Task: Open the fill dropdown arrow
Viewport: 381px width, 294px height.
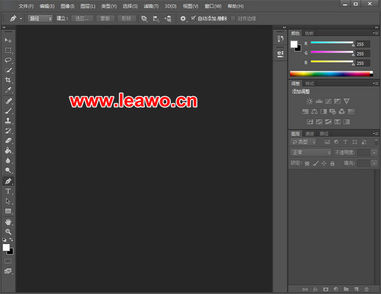Action: (374, 163)
